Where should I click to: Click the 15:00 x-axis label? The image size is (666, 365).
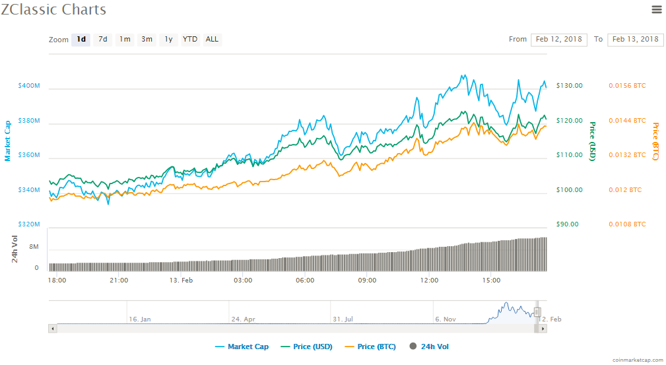(x=491, y=281)
